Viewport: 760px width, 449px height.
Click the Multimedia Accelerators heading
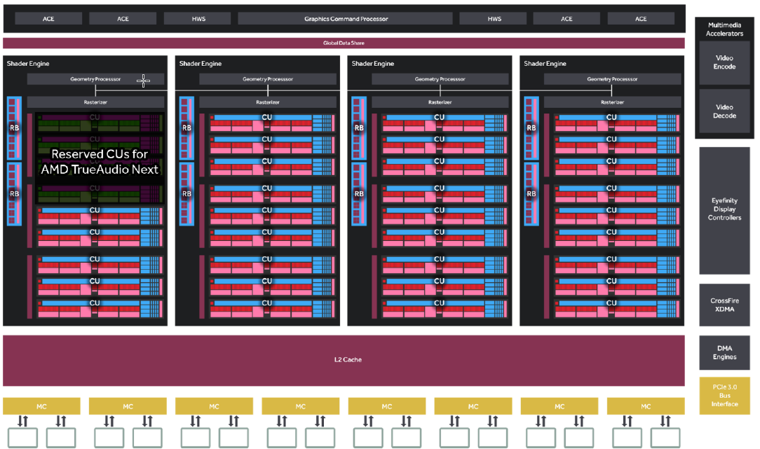pos(724,29)
